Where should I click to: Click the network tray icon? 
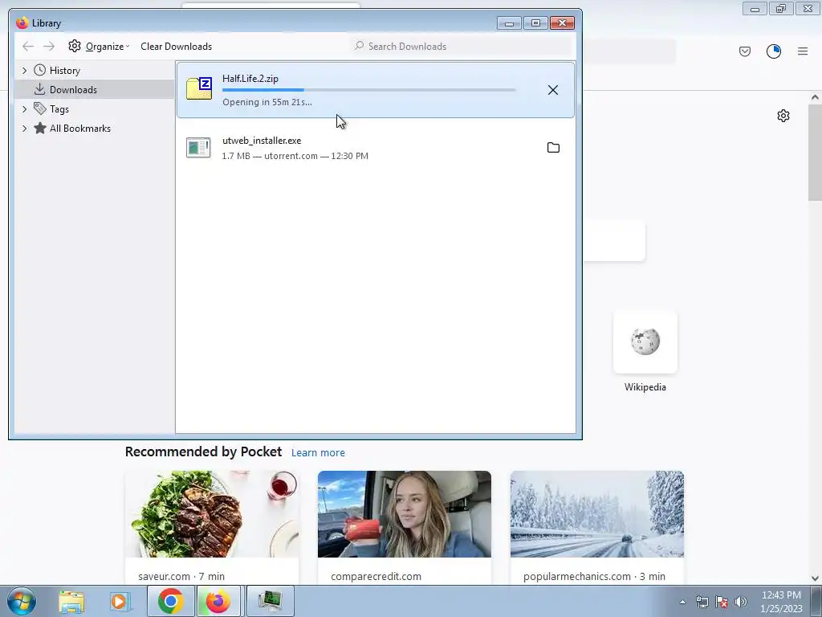coord(702,602)
